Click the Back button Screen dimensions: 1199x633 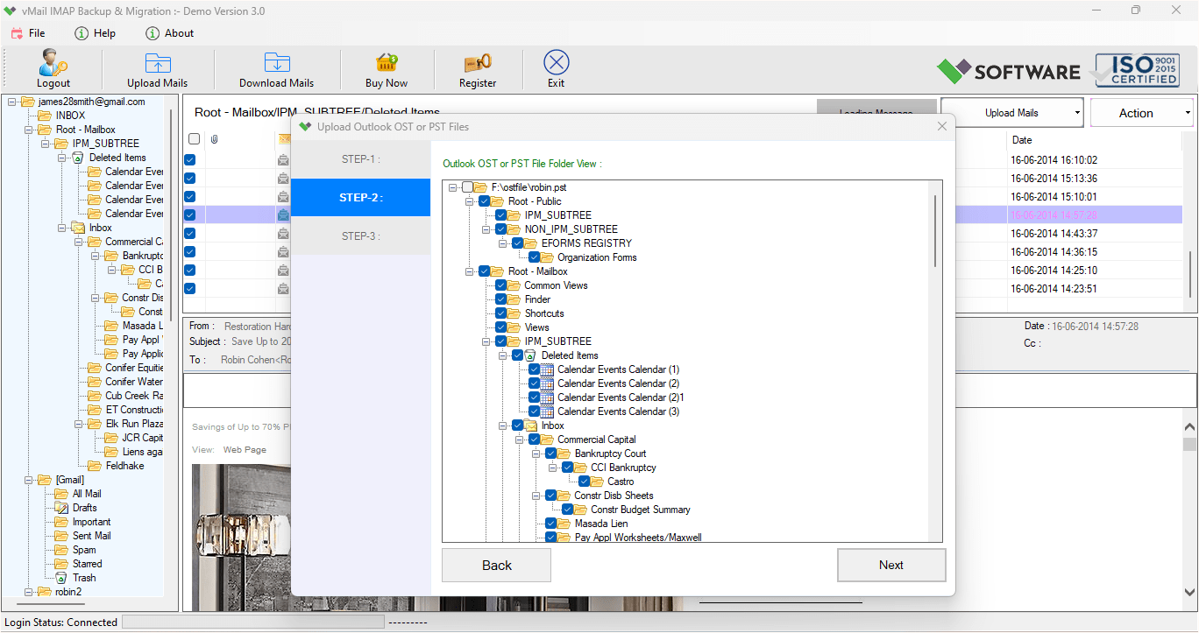[496, 566]
